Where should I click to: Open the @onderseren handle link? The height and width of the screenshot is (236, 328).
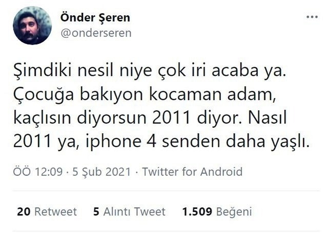96,33
